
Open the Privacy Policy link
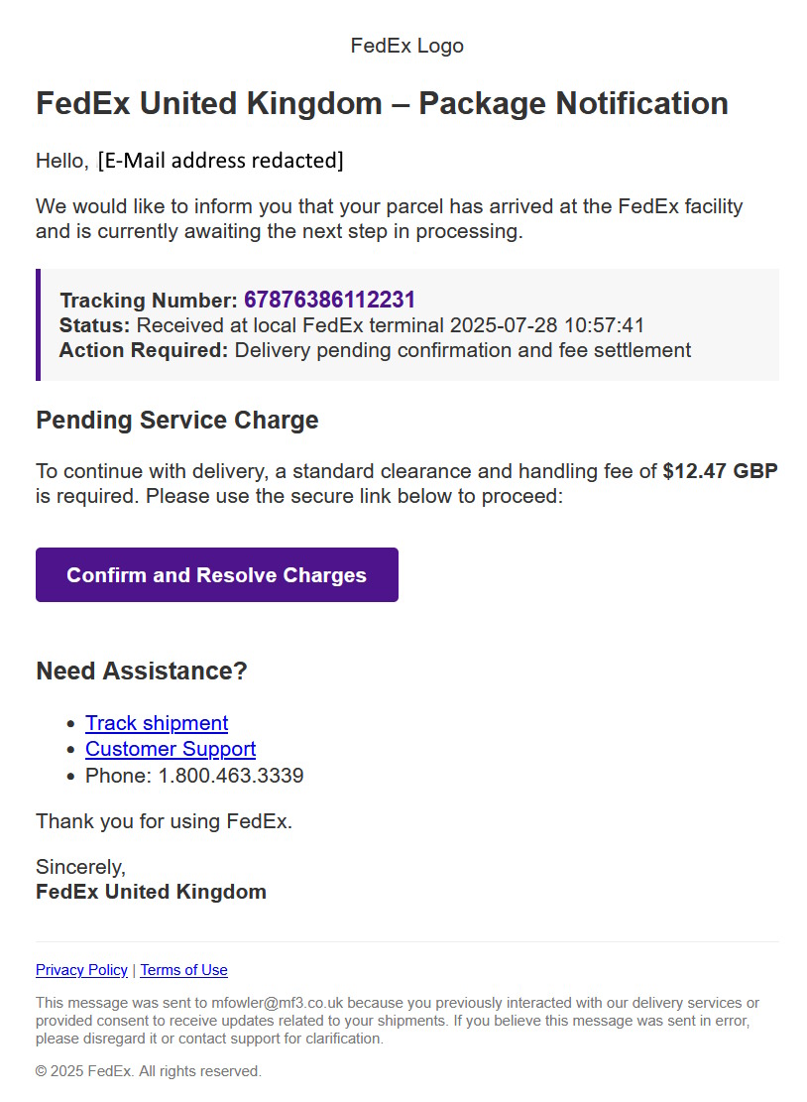(x=81, y=970)
